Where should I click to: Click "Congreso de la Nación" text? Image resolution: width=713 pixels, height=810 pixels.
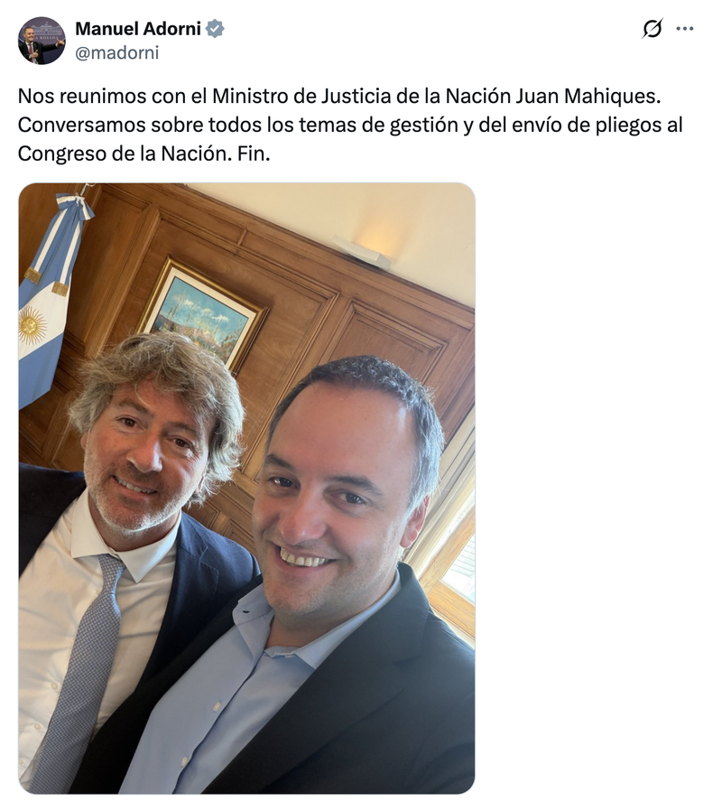click(125, 154)
